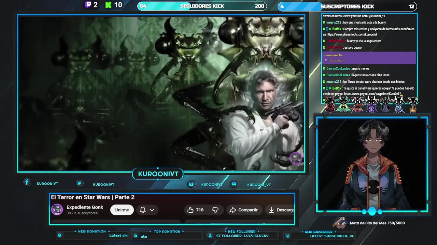Click the Meta de Bits del Mes 150/5000 text
Image resolution: width=437 pixels, height=245 pixels.
377,223
